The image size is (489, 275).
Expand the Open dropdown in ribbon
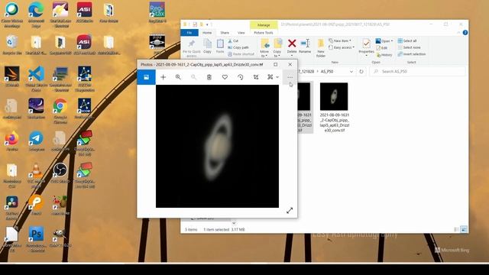384,40
